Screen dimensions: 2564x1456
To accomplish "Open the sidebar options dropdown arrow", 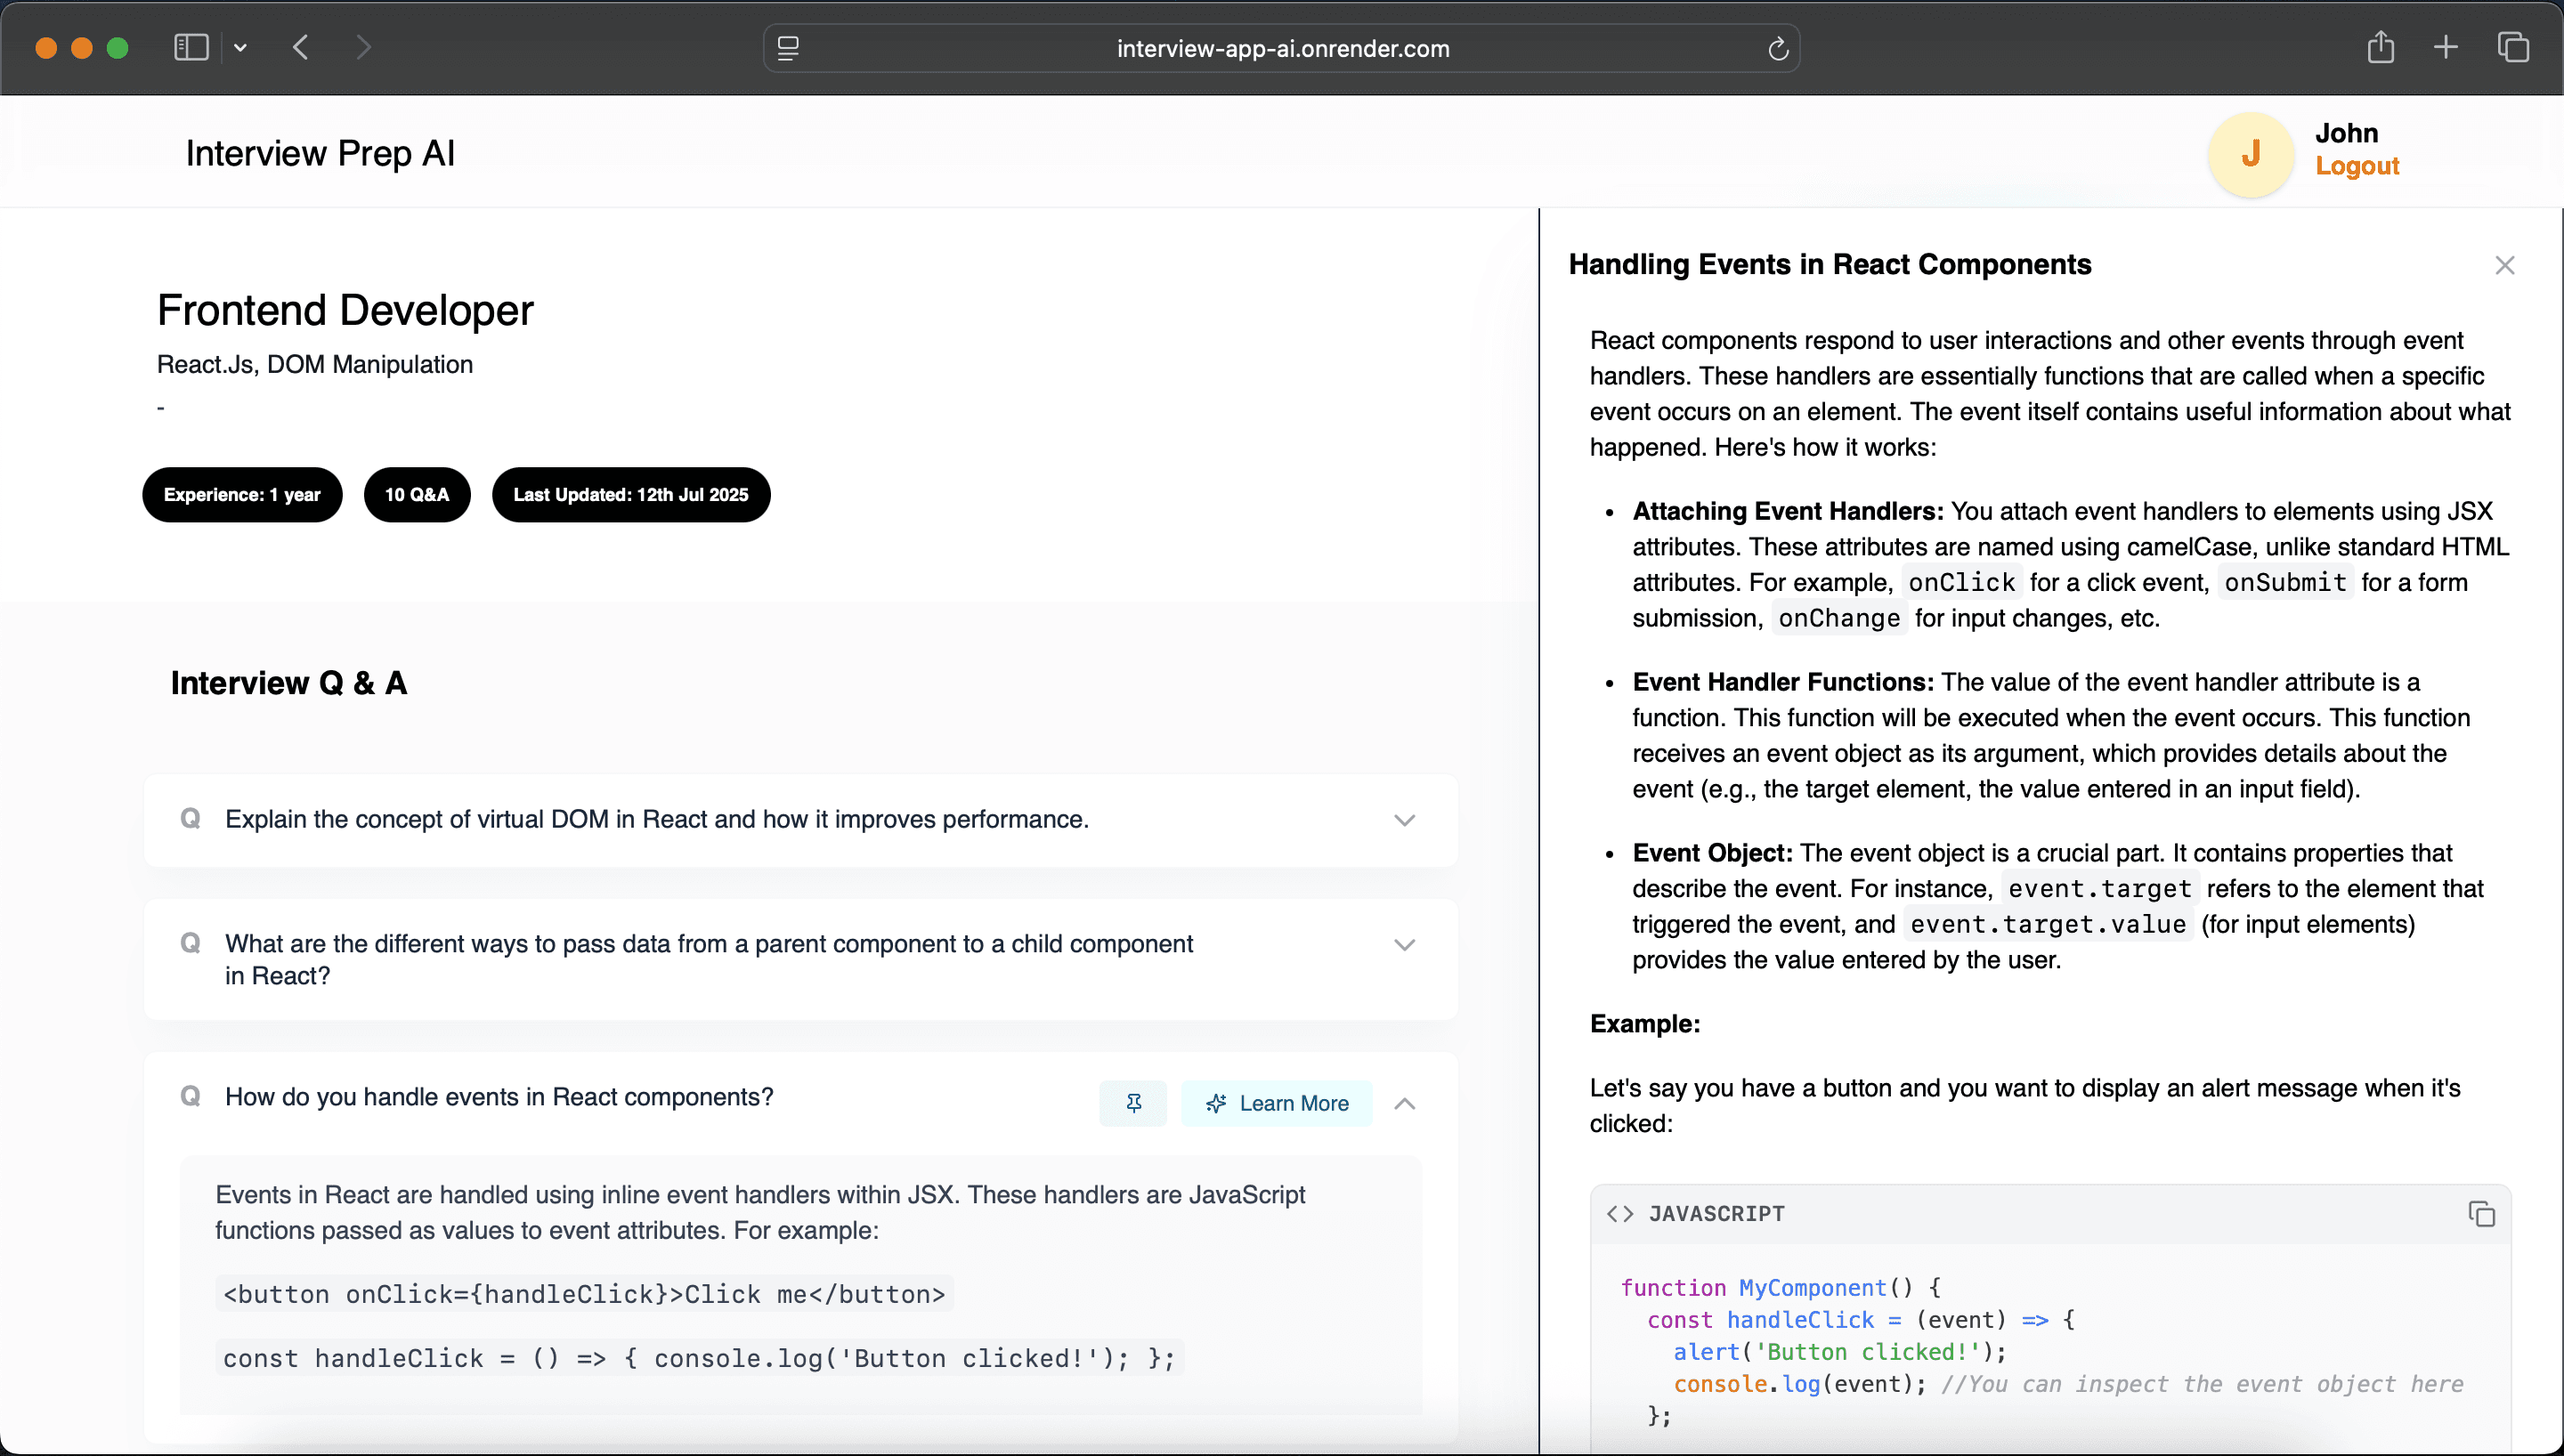I will pos(240,47).
